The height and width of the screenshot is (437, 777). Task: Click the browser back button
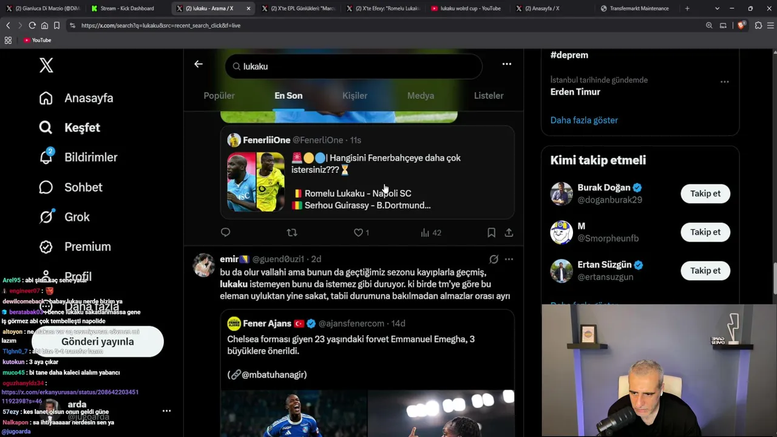tap(8, 25)
